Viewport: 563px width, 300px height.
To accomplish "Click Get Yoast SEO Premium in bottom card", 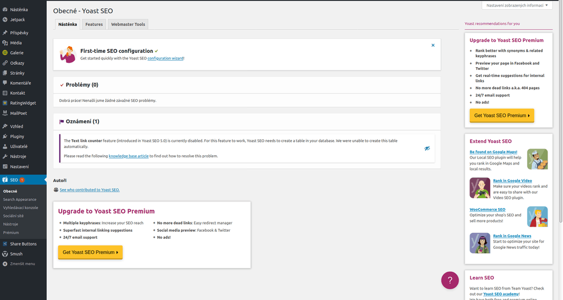I will pyautogui.click(x=91, y=252).
